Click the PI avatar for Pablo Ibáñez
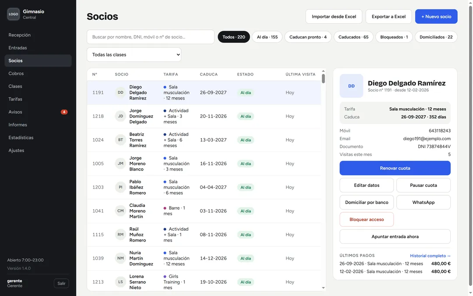 click(120, 187)
